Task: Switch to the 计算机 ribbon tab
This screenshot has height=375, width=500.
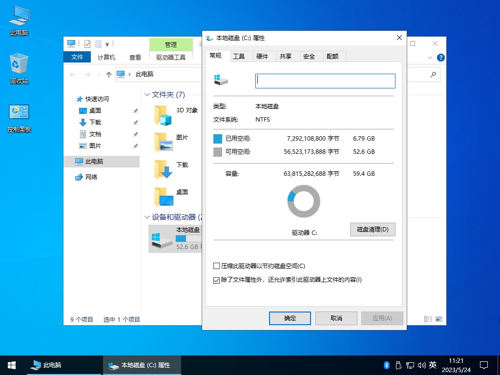Action: pos(106,58)
